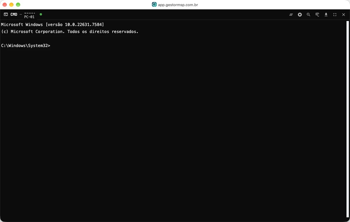The height and width of the screenshot is (222, 350).
Task: Click the Microsoft Corporation copyright line
Action: pyautogui.click(x=70, y=32)
